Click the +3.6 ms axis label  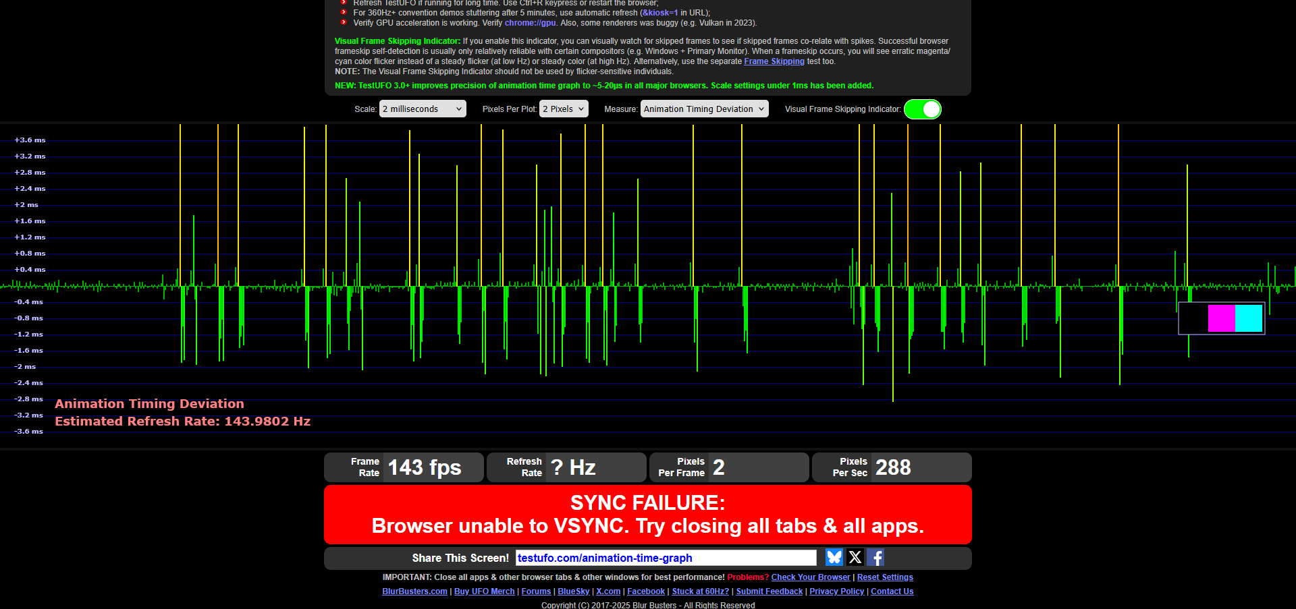coord(30,140)
